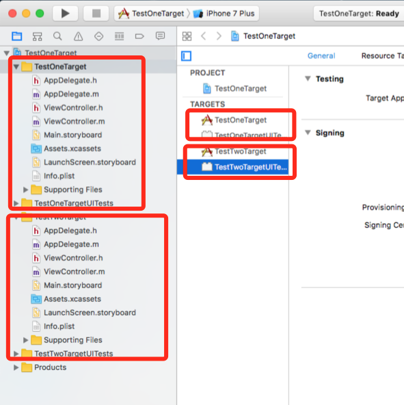Expand the TestOneTargetUITests folder
Image resolution: width=404 pixels, height=405 pixels.
[x=16, y=203]
